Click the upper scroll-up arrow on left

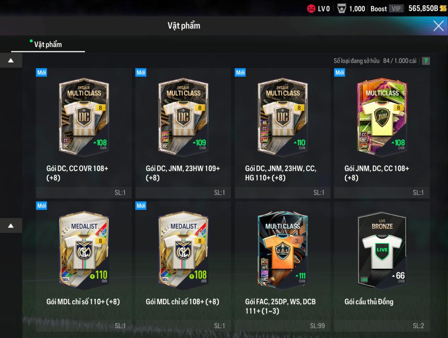pos(11,60)
